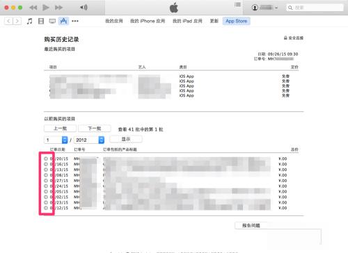Screen dimensions: 348x253
Task: Open the Movies library icon
Action: click(x=41, y=21)
